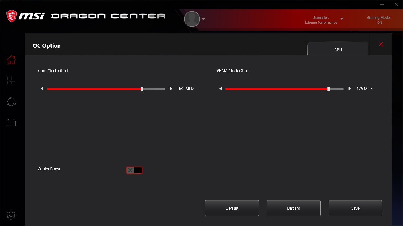The width and height of the screenshot is (403, 226).
Task: Open the toolbox sidebar icon
Action: point(11,123)
